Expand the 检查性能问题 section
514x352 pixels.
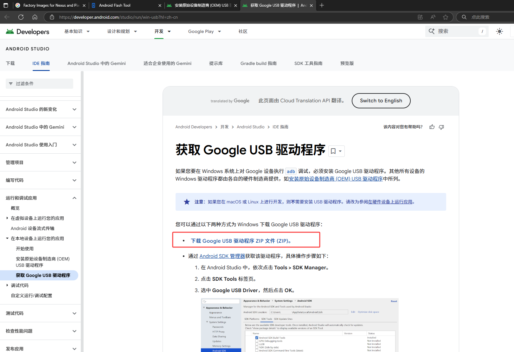point(74,331)
